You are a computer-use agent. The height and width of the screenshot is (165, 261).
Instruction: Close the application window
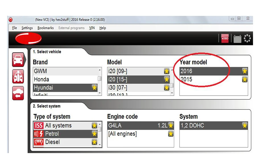[x=248, y=18]
